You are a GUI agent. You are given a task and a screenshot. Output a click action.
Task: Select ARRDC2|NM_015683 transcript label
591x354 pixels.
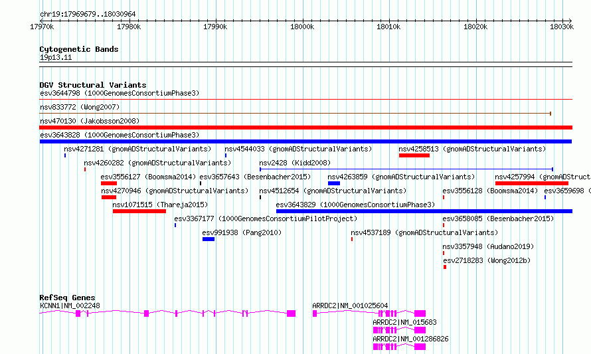click(405, 322)
